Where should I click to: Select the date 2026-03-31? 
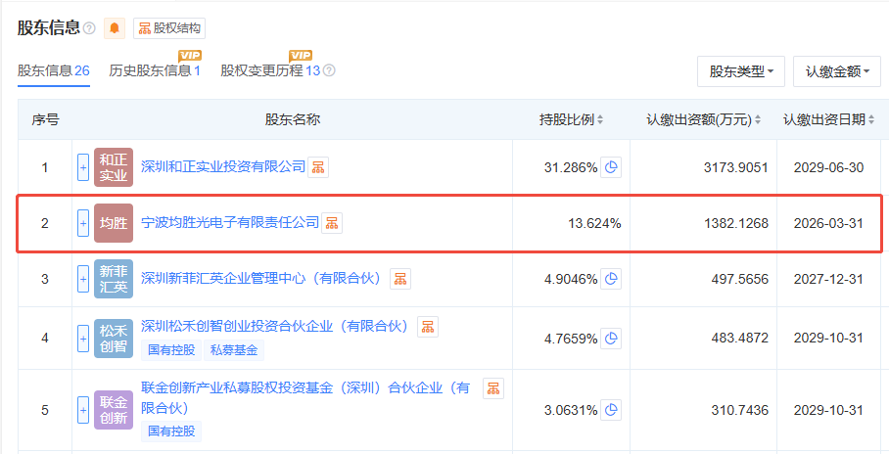tap(828, 223)
